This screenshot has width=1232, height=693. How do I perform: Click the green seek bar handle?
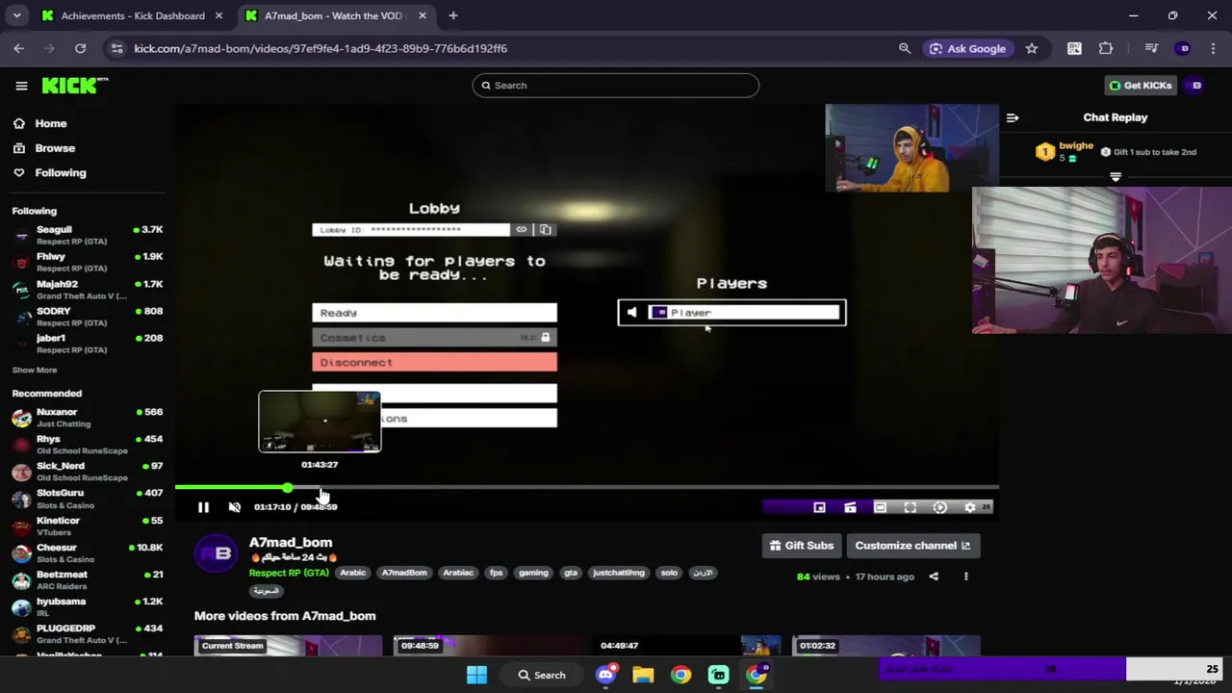(287, 488)
